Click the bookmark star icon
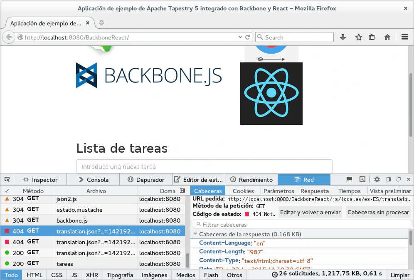Viewport: 414px width, 280px height. click(358, 37)
